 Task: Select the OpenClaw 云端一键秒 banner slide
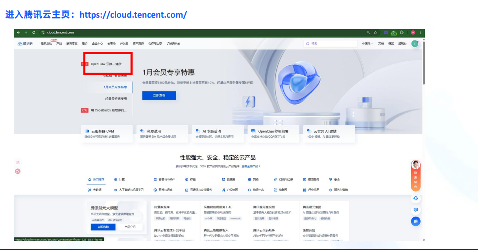click(x=107, y=64)
